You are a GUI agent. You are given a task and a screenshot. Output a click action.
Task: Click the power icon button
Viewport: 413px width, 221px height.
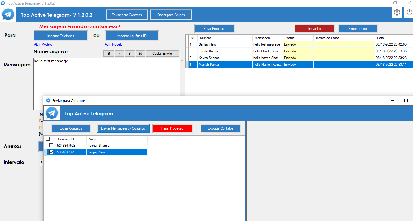pyautogui.click(x=409, y=12)
